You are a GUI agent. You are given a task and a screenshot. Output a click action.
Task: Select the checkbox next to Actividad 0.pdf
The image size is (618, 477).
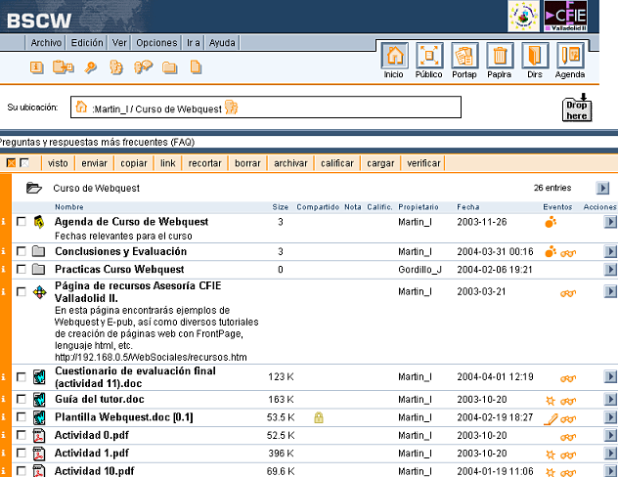[22, 435]
